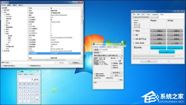Image resolution: width=186 pixels, height=105 pixels.
Task: Open 查看(V) menu in System Information
Action: tap(15, 5)
